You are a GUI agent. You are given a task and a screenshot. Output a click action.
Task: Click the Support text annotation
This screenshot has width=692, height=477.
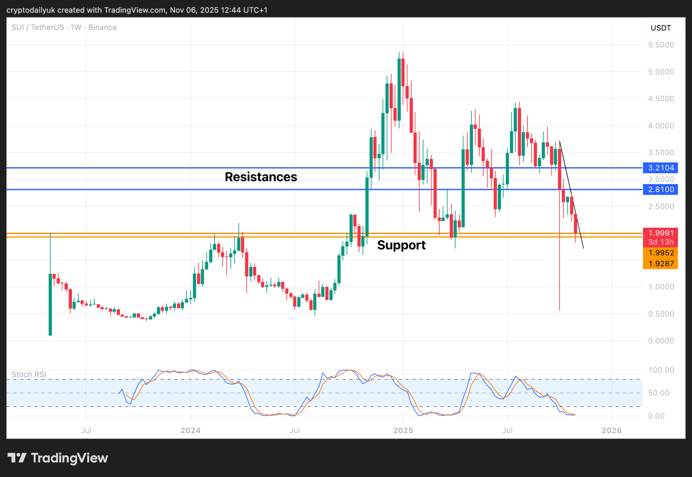pos(401,245)
